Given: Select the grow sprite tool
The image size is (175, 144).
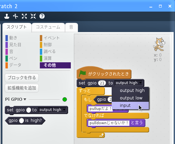Looking at the screenshot, I should tap(24, 16).
